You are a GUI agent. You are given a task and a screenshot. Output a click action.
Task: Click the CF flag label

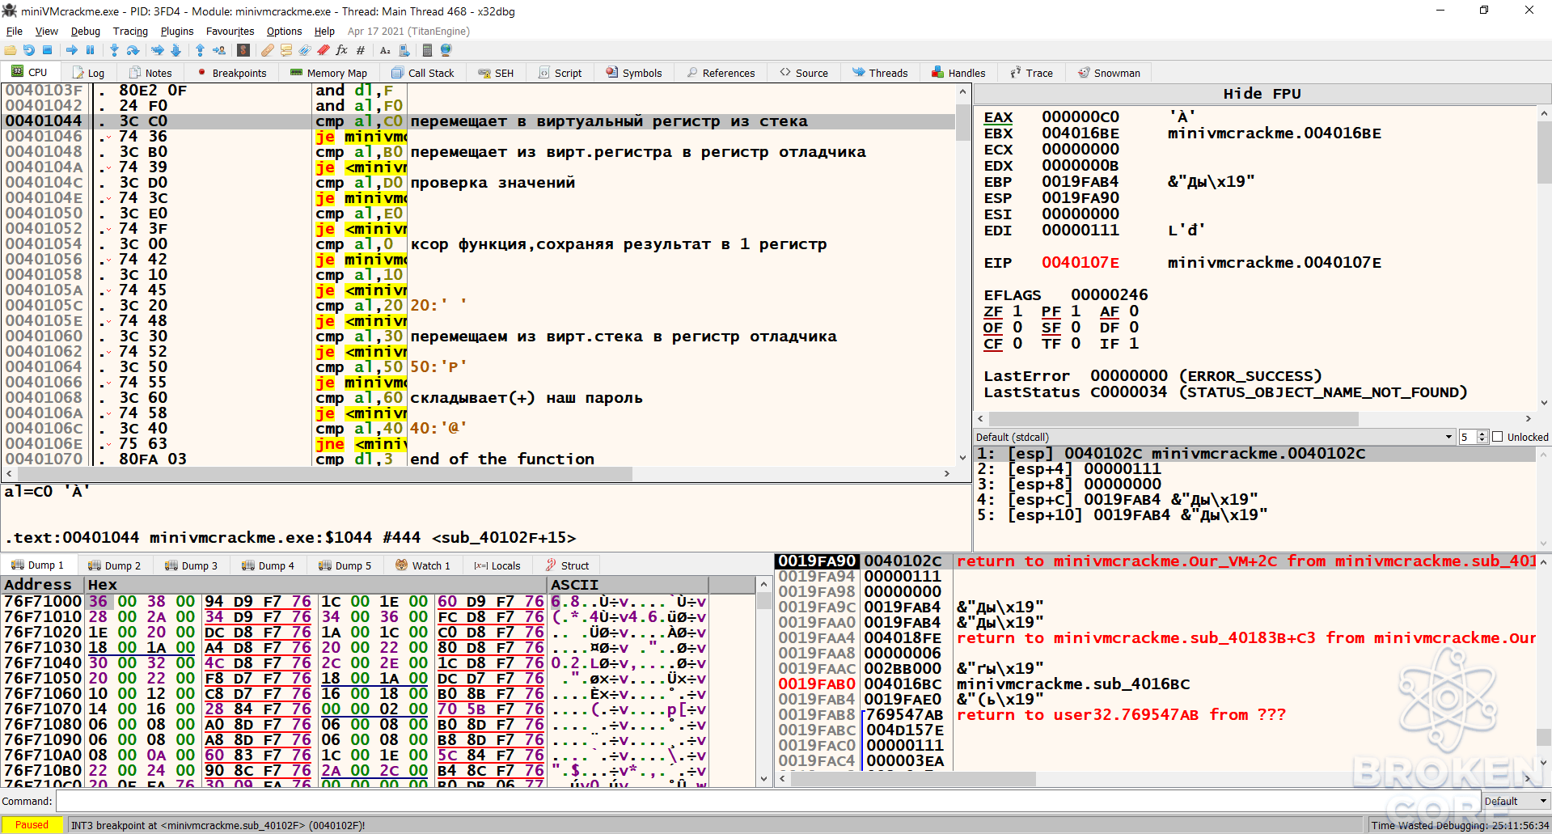pos(993,344)
